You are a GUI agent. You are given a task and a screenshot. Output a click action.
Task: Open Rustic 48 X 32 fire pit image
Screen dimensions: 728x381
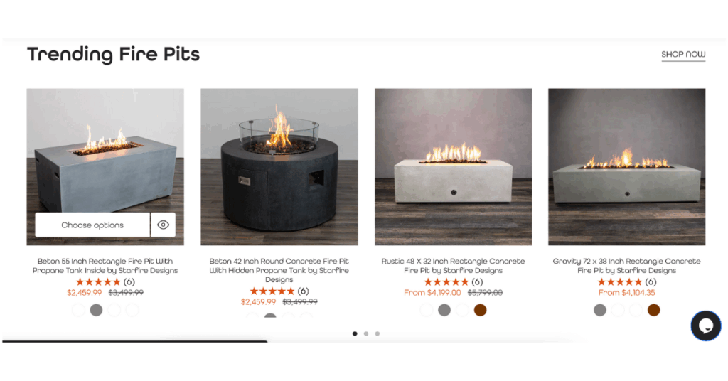point(453,166)
